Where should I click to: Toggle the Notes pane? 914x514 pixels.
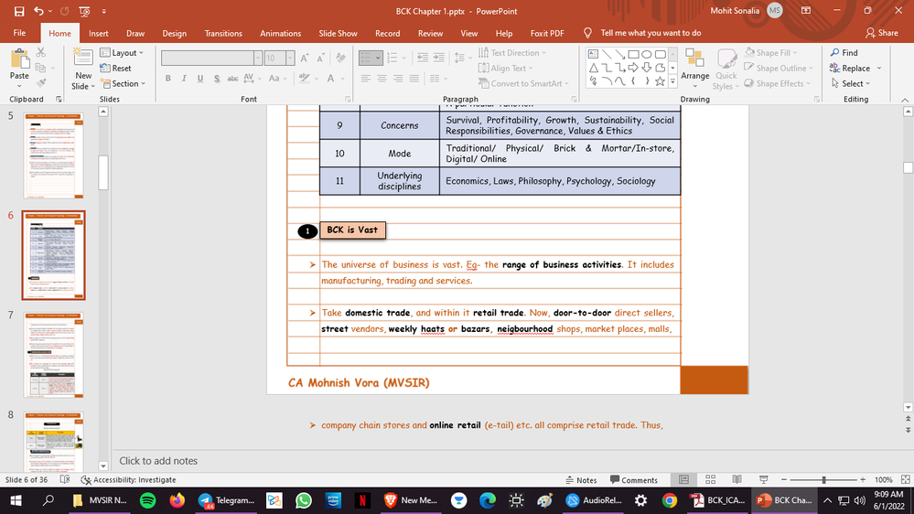coord(581,479)
